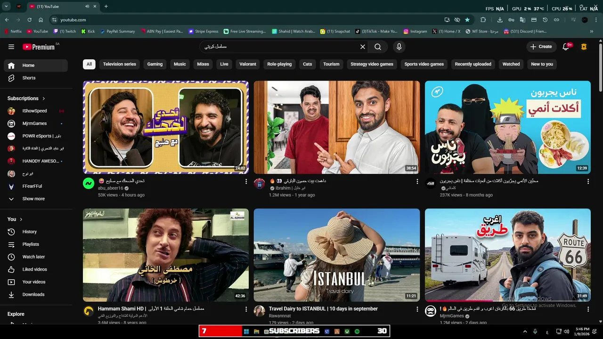The width and height of the screenshot is (603, 339).
Task: Reload the page
Action: [29, 20]
